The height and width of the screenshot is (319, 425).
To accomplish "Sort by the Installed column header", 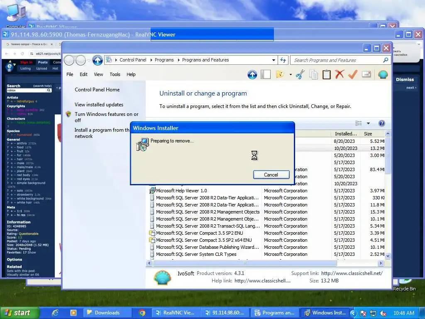I will (x=346, y=134).
